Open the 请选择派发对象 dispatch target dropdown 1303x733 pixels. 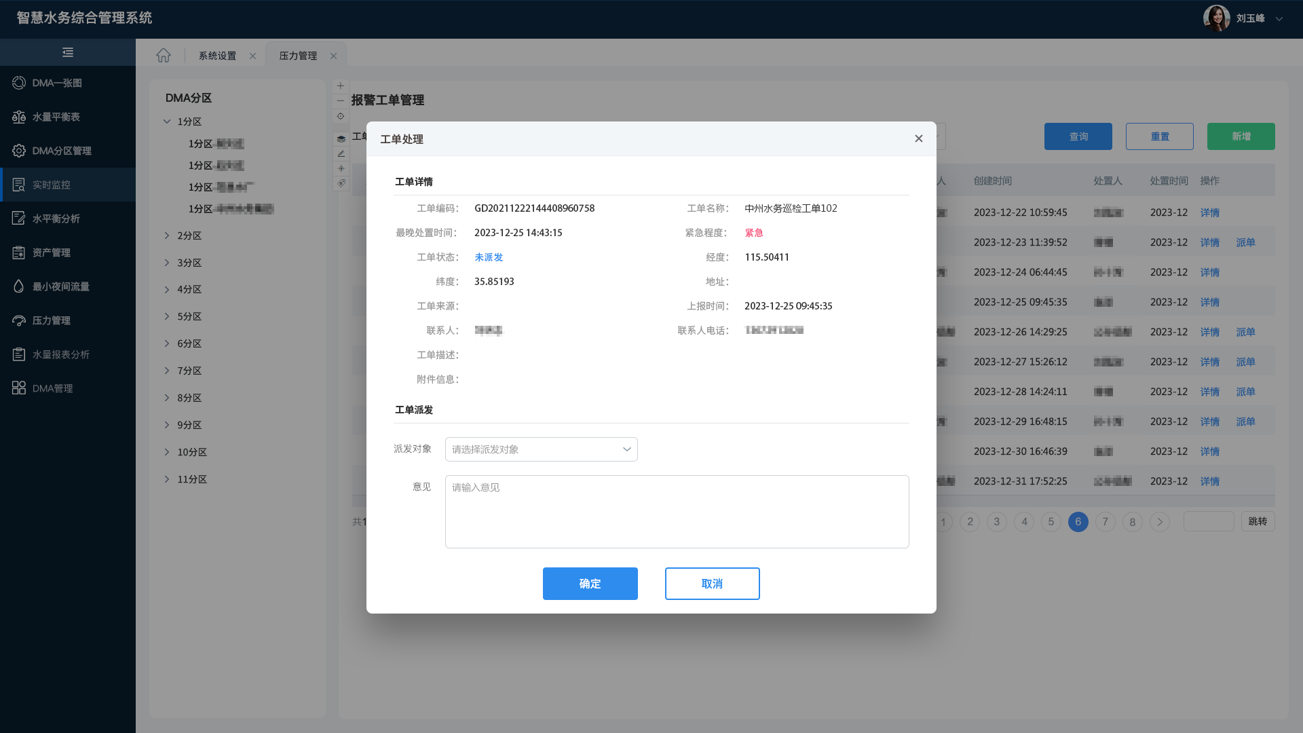(541, 449)
